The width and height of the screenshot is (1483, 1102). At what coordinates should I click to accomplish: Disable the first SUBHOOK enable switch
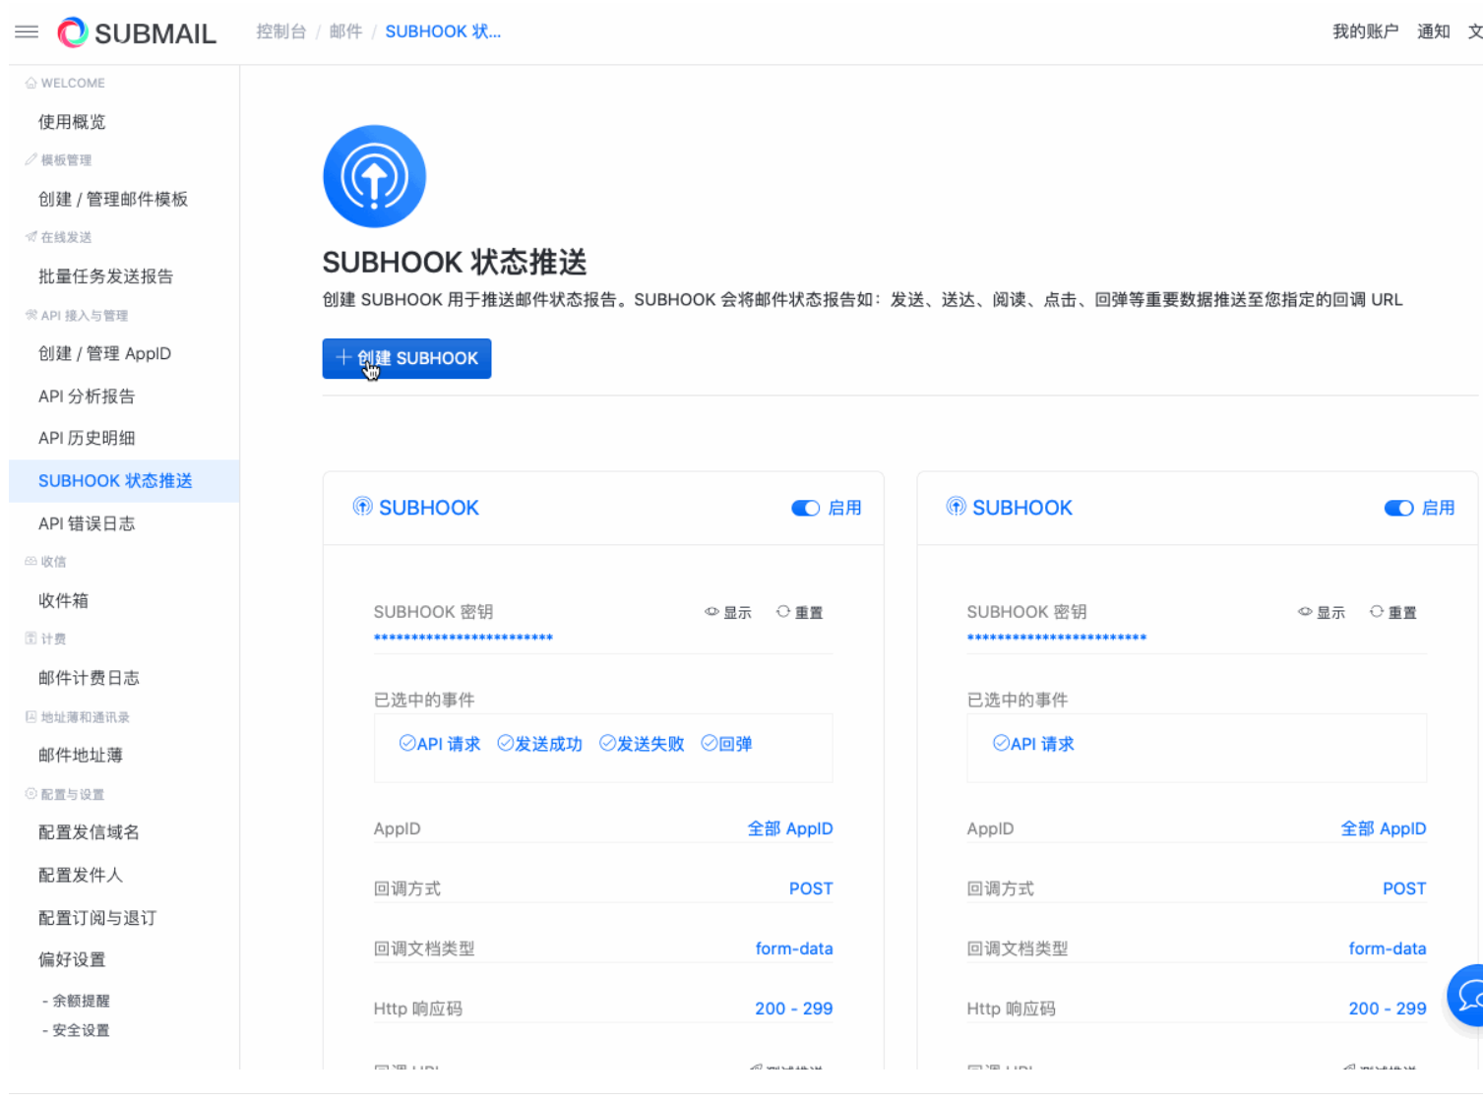805,508
